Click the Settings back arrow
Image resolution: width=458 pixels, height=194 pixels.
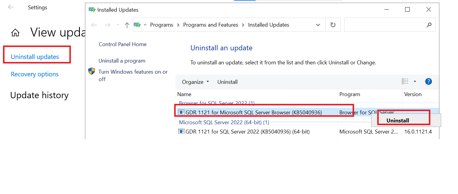(x=11, y=7)
